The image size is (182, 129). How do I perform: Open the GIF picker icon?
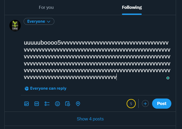point(37,104)
